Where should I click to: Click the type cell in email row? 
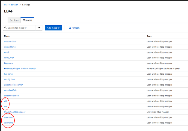(159, 52)
